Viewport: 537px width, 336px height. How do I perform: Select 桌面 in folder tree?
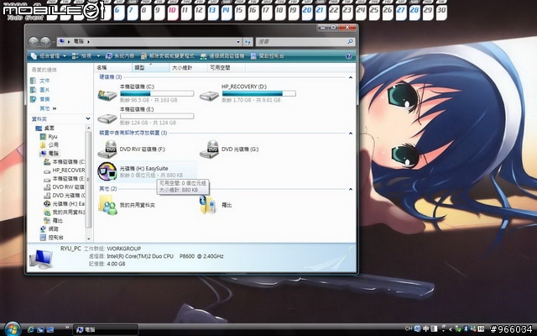45,128
